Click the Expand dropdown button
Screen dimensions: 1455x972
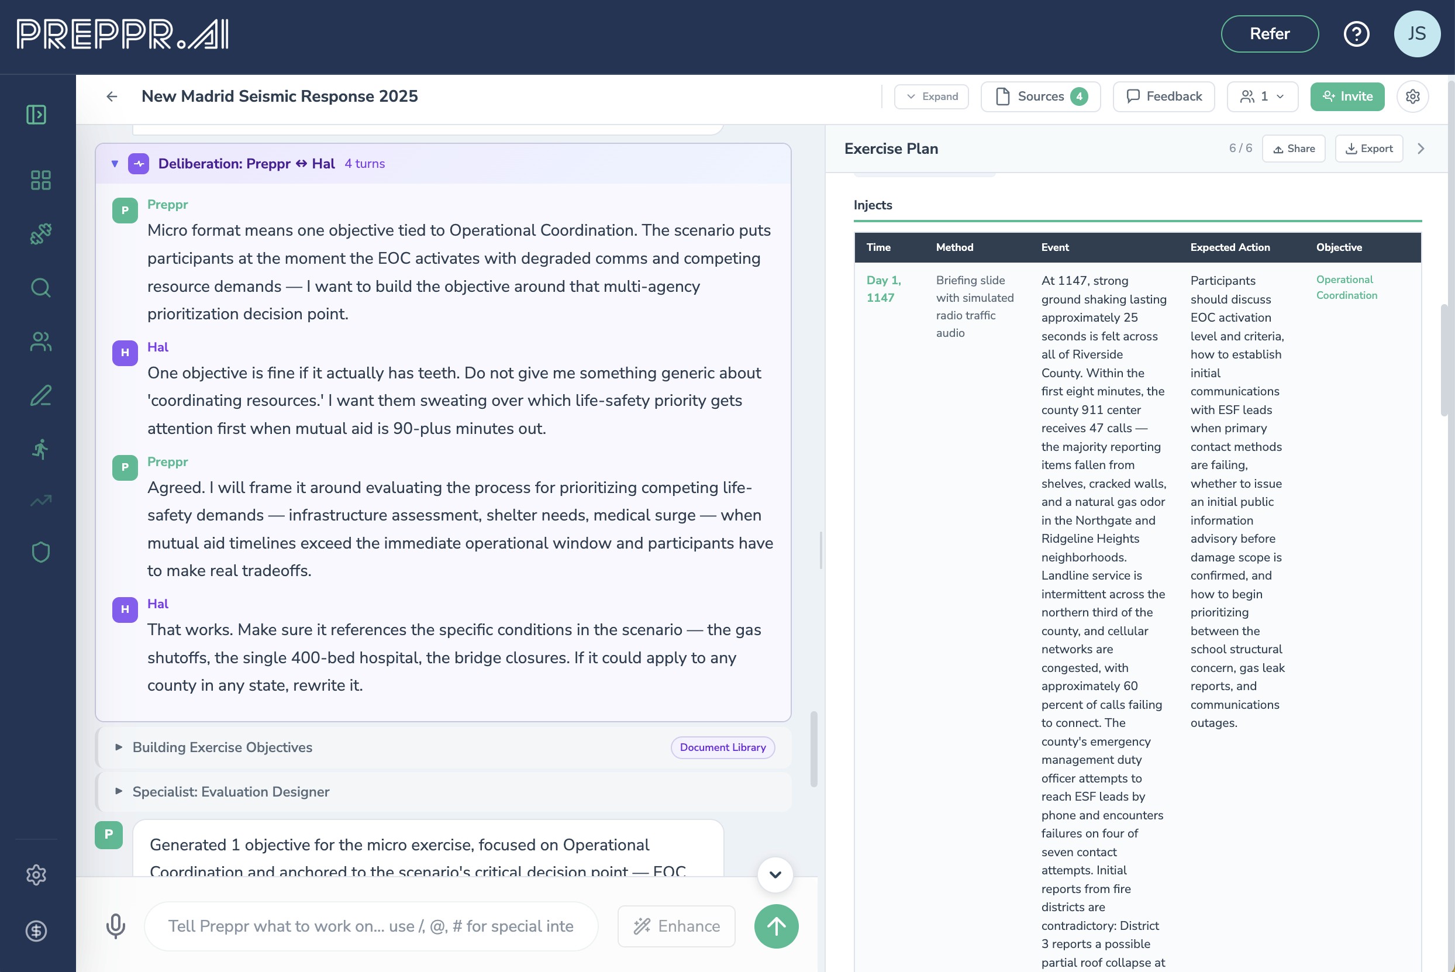[x=931, y=96]
